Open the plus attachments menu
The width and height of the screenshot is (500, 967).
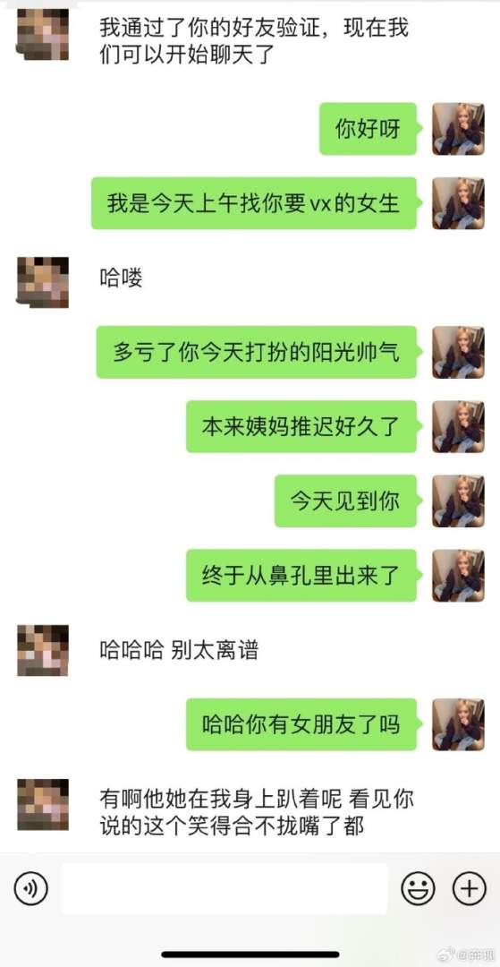(470, 889)
